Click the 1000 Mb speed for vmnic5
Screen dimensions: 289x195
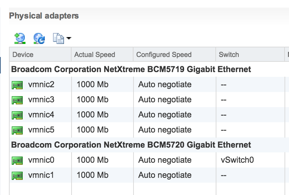(93, 130)
